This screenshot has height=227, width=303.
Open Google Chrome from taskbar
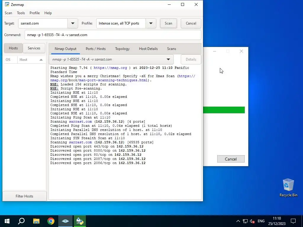[51, 221]
